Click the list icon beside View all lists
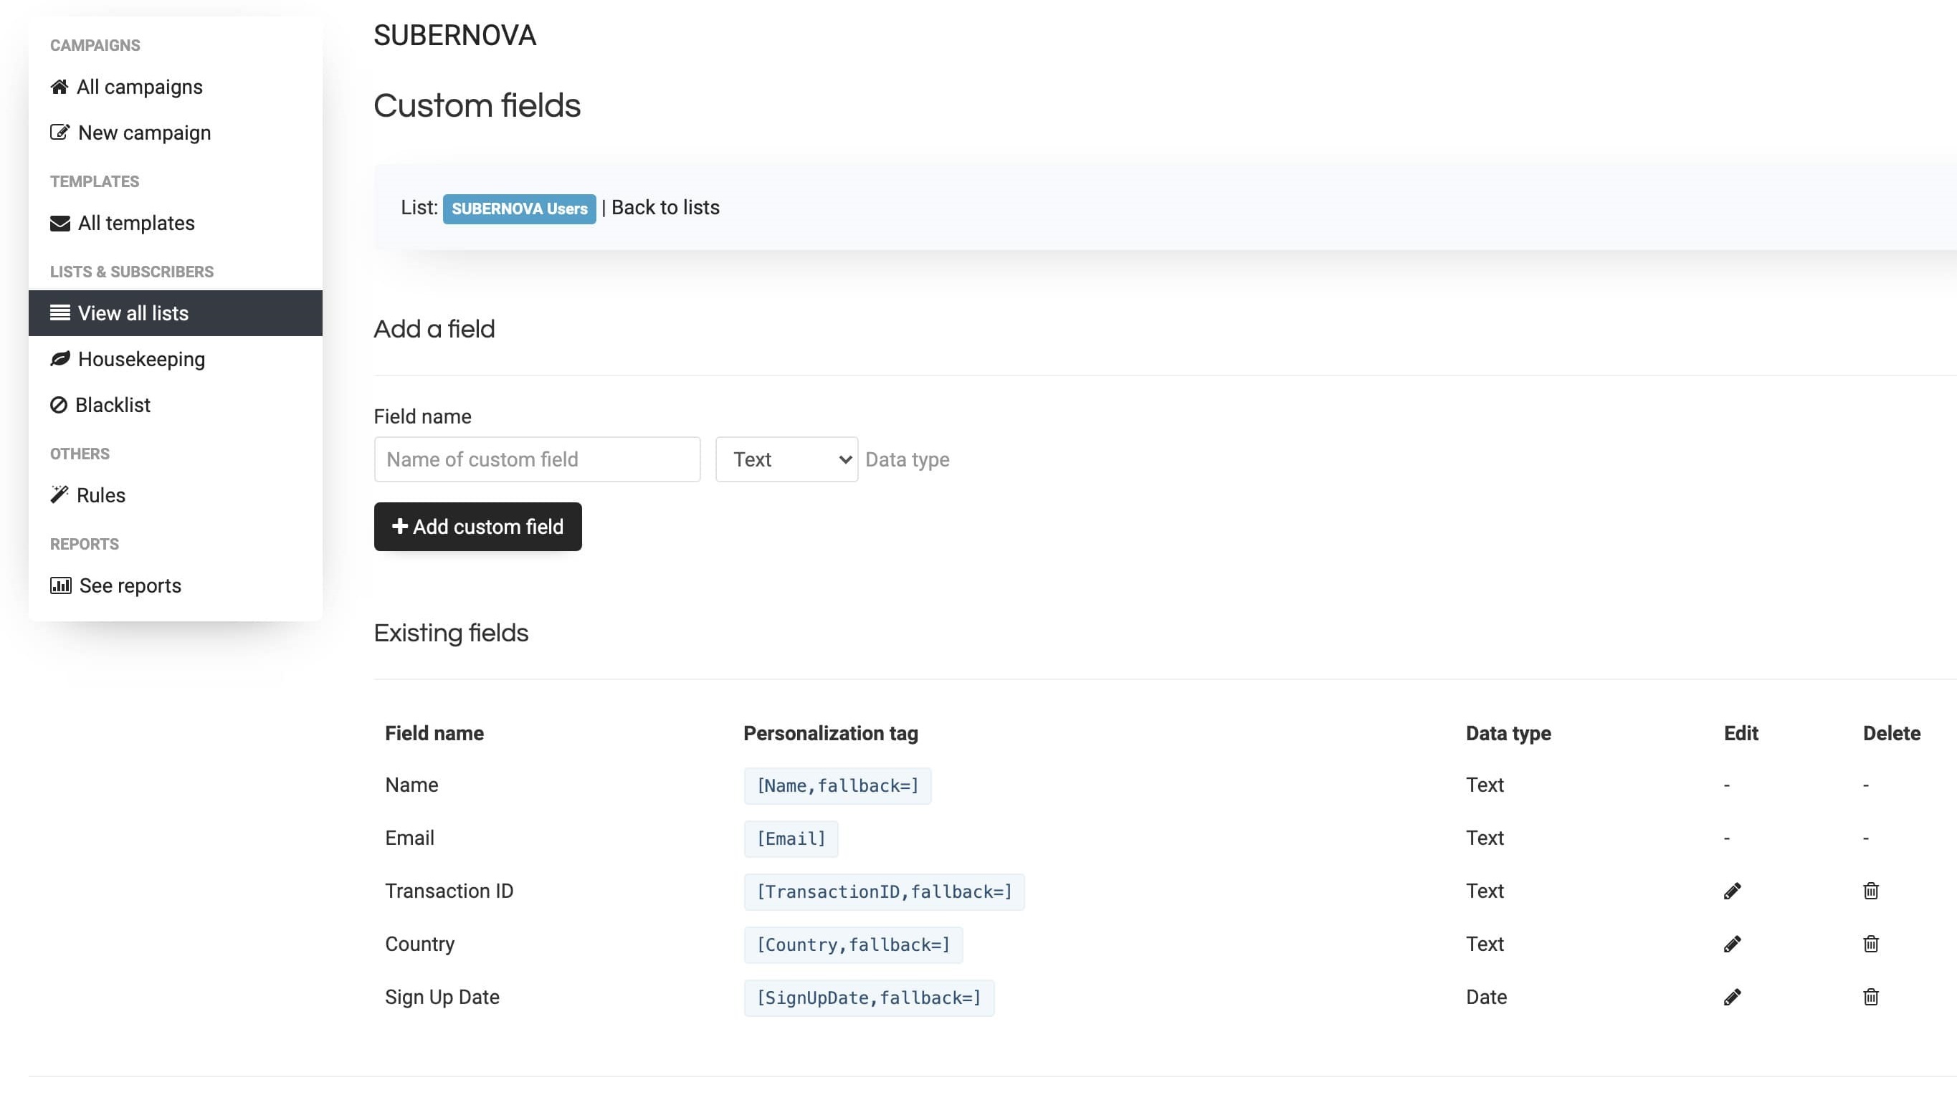Screen dimensions: 1957x1105 (60, 313)
